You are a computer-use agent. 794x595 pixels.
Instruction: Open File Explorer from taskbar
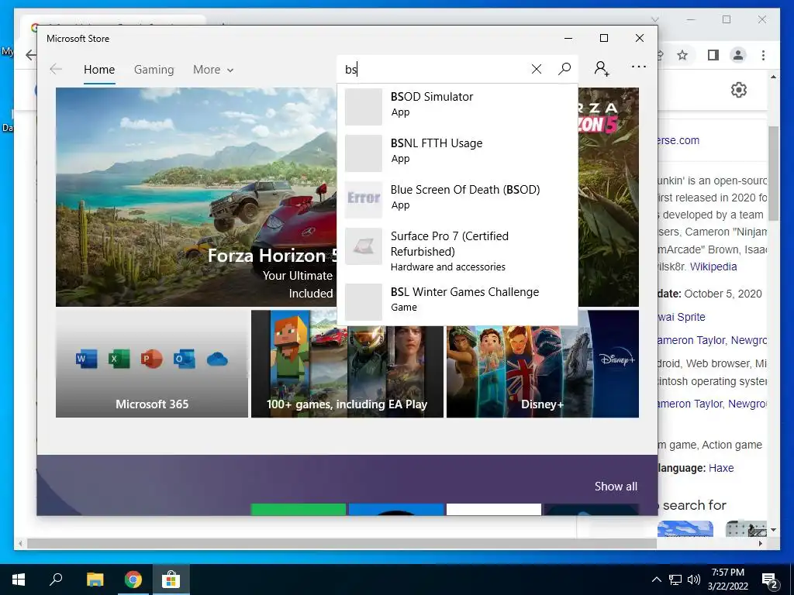pos(95,580)
